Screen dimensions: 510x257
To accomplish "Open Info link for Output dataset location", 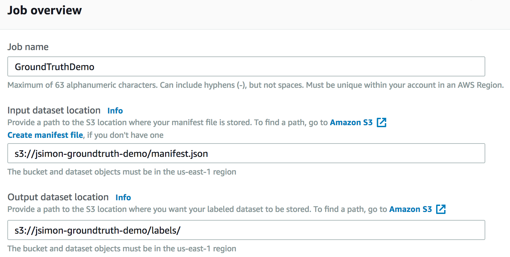I will tap(123, 198).
